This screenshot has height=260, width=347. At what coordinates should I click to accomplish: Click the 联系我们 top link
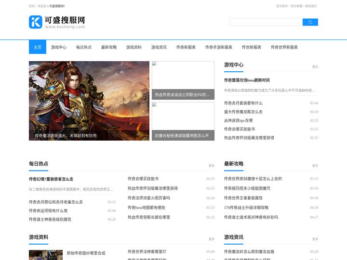point(311,6)
